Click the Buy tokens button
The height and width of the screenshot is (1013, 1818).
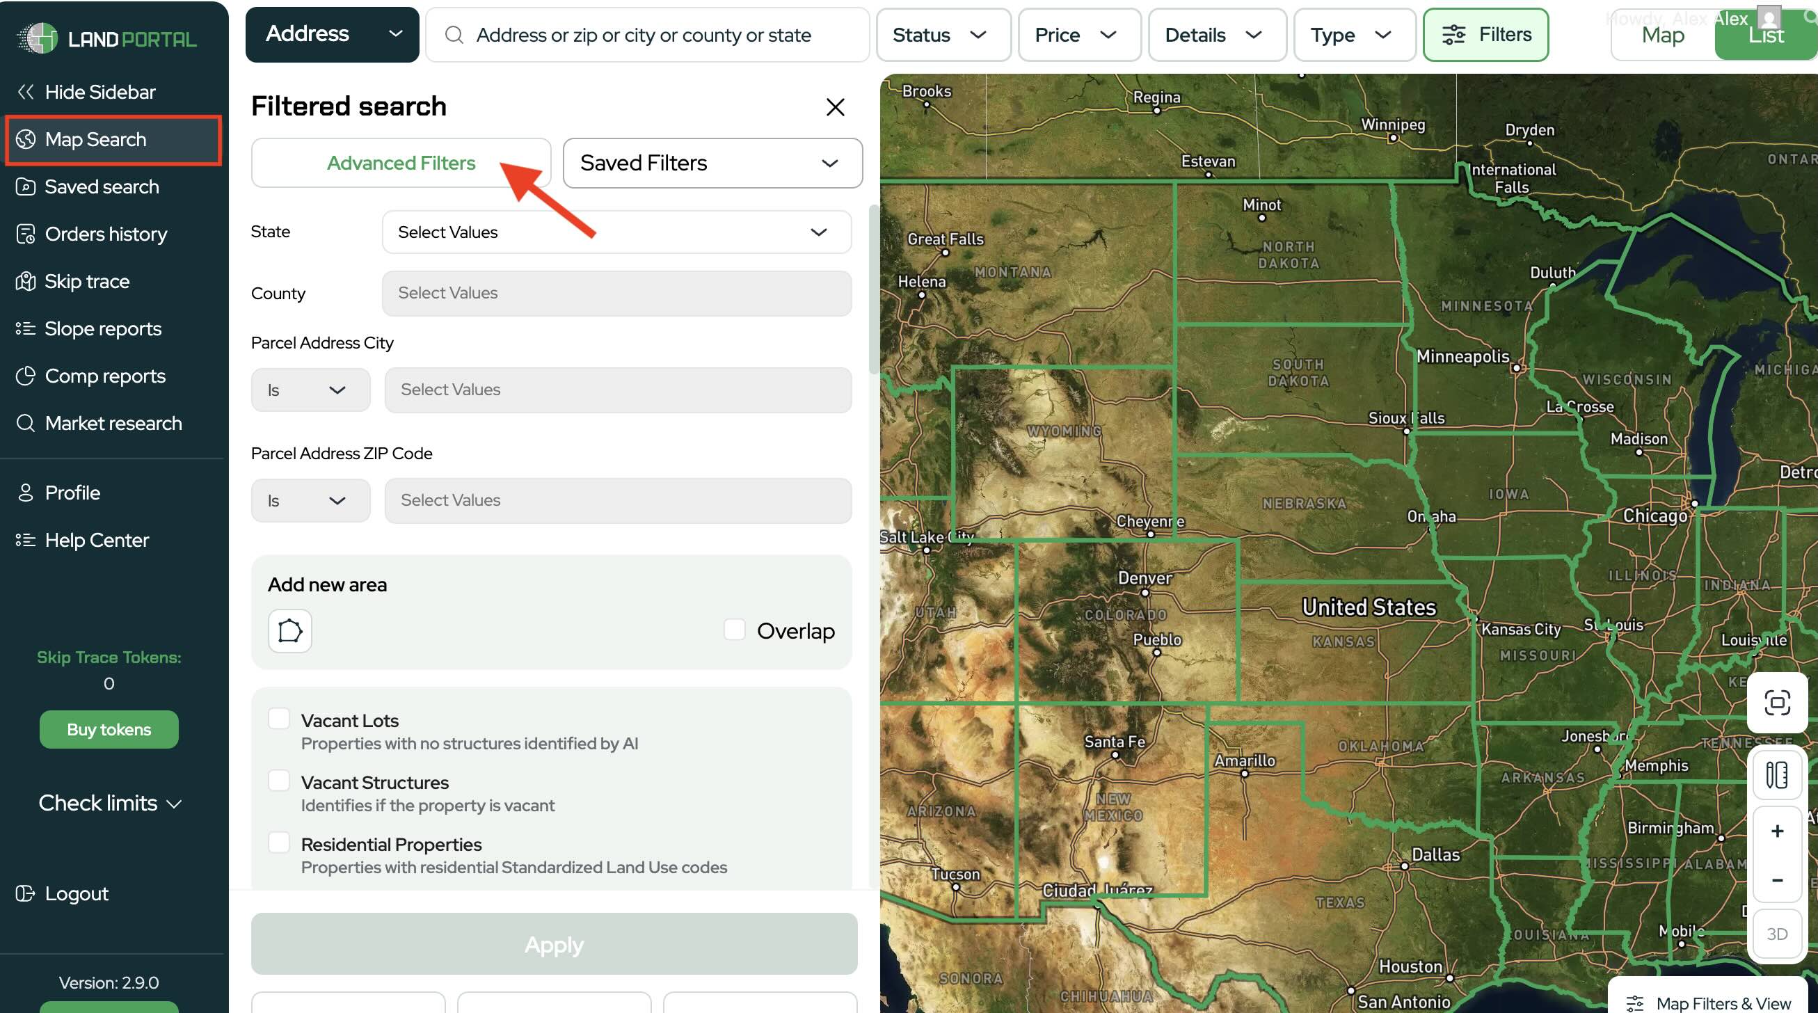click(109, 729)
